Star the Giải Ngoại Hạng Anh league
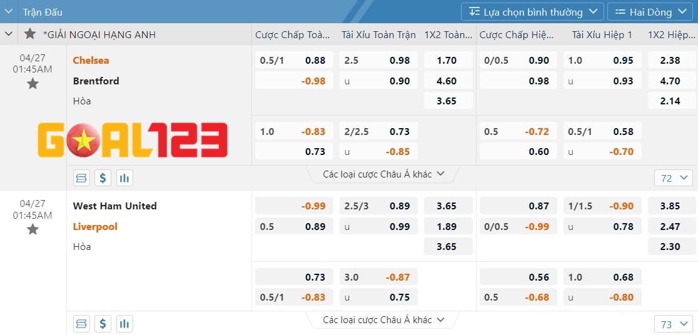The height and width of the screenshot is (335, 698). pyautogui.click(x=30, y=34)
